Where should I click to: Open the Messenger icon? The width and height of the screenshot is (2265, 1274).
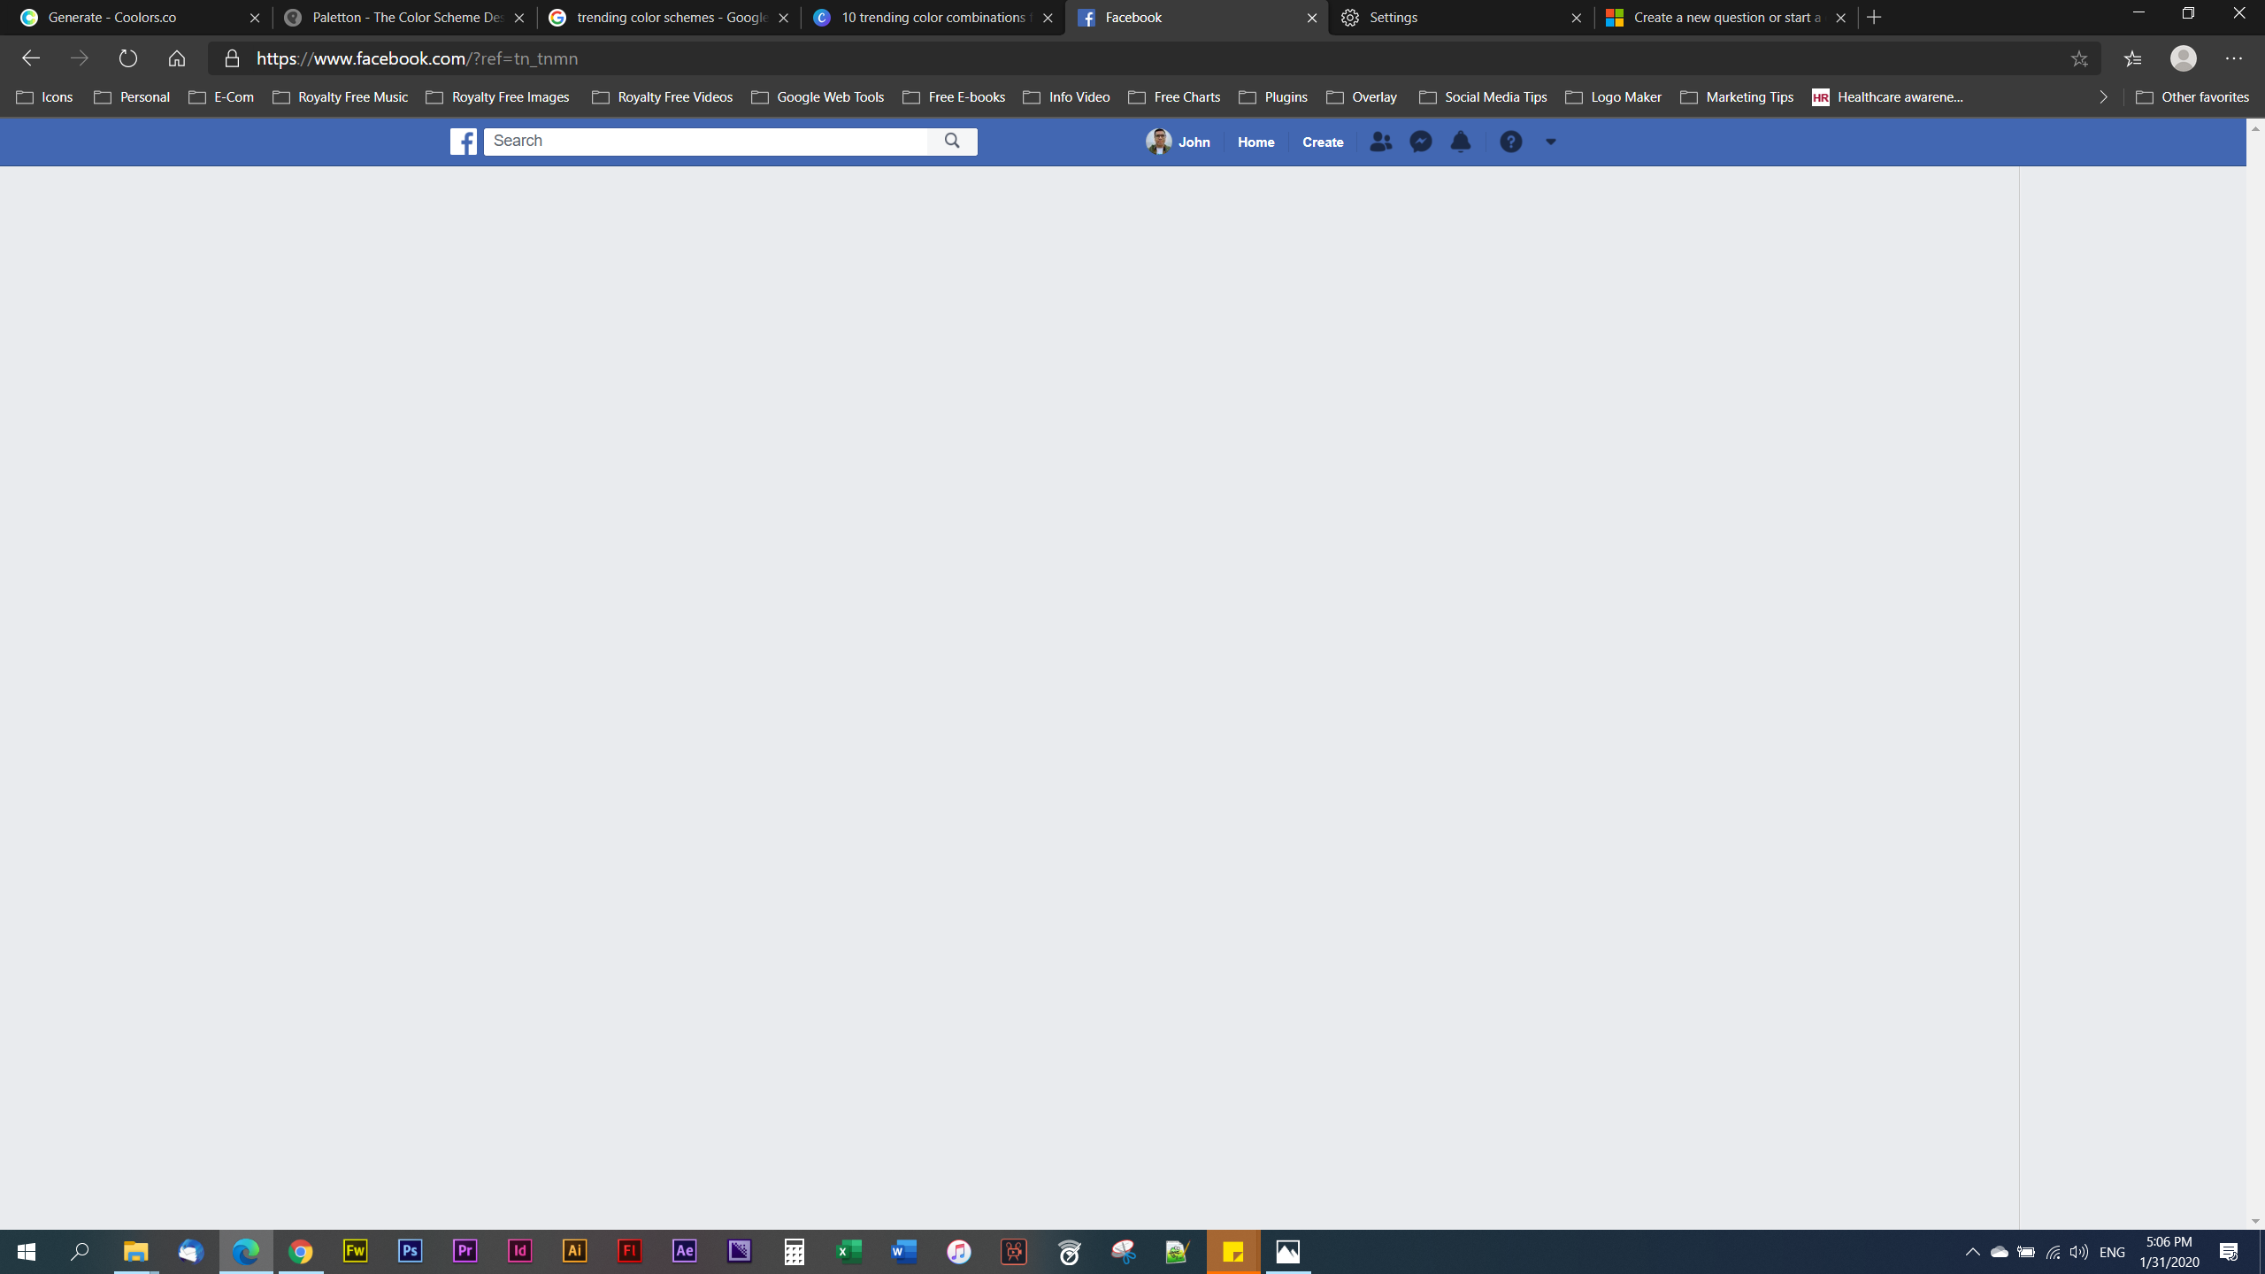1421,142
